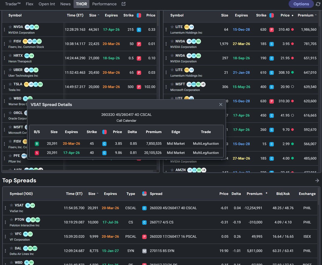
Task: Click the DAL symbol link
Action: (18, 248)
